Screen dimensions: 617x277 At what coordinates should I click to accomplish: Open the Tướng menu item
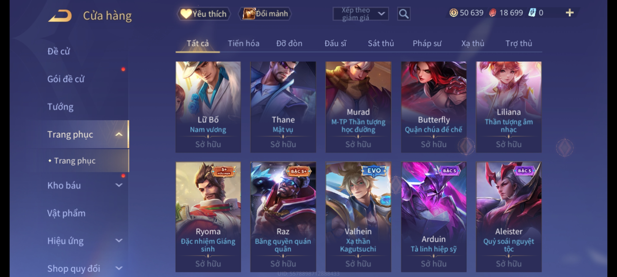tap(60, 107)
